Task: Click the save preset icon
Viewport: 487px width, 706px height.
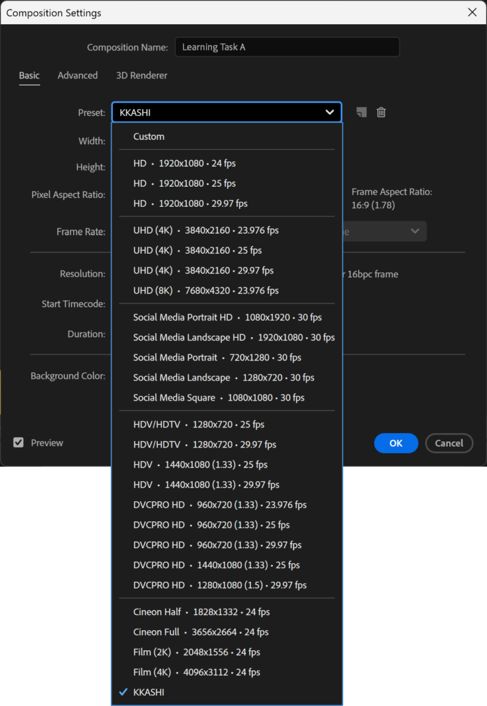Action: click(361, 112)
